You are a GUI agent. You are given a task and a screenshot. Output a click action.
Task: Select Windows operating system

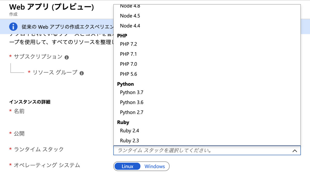click(x=155, y=166)
